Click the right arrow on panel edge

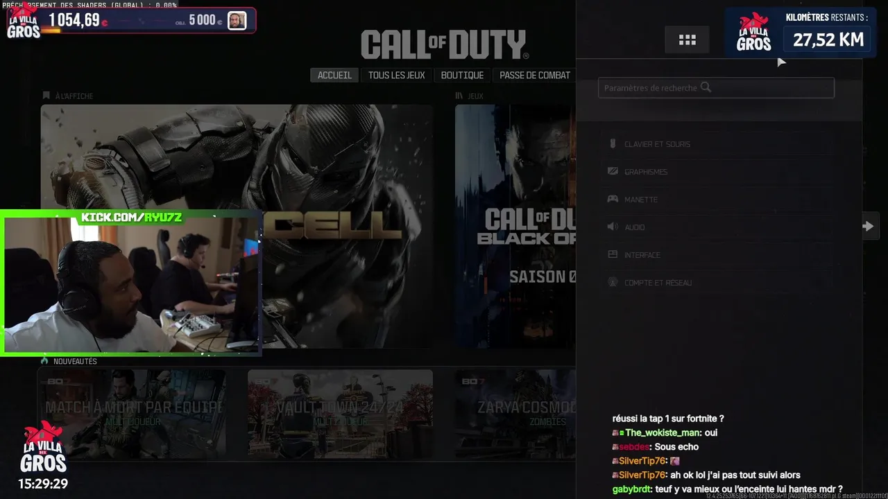coord(868,226)
